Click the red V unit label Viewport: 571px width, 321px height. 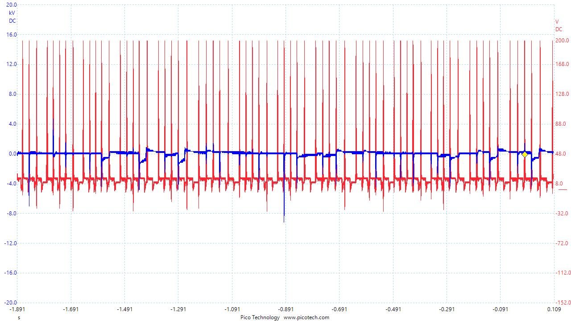point(557,21)
